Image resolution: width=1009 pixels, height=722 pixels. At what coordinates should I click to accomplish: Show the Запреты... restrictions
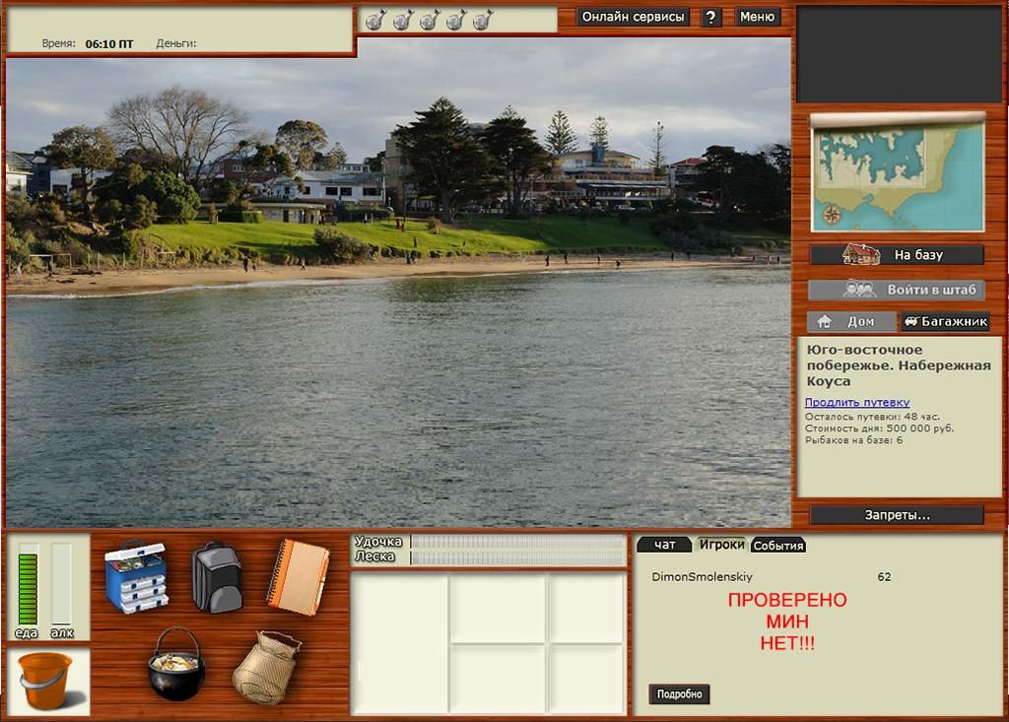[x=897, y=515]
